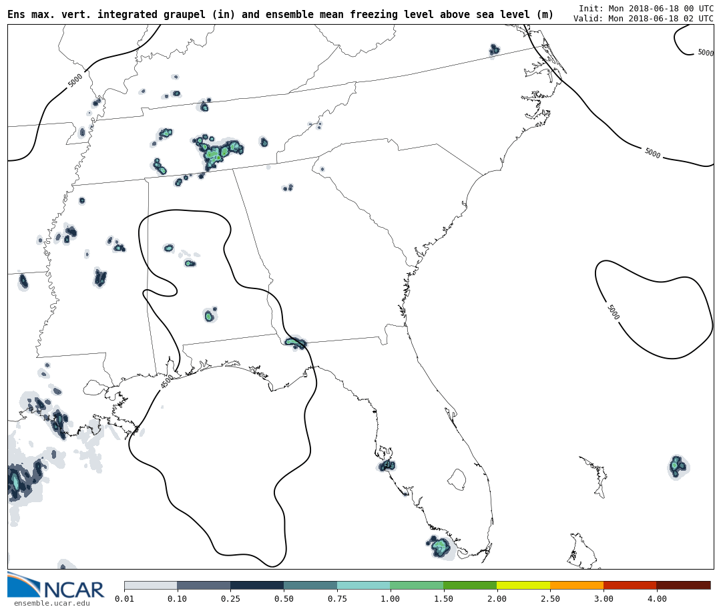The image size is (721, 611).
Task: Click the Valid time text
Action: point(643,19)
